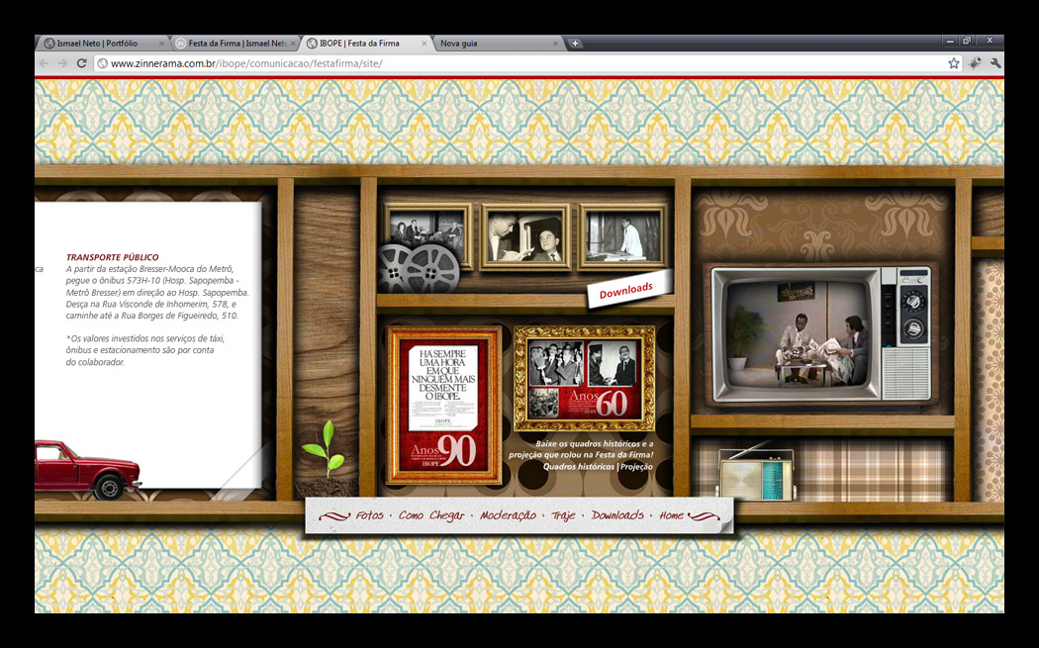The width and height of the screenshot is (1039, 648).
Task: Click the 'Projeção' link
Action: 637,466
